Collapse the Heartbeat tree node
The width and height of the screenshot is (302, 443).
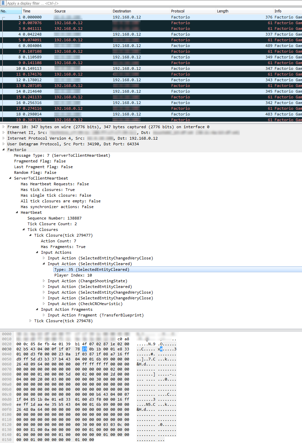tap(17, 212)
